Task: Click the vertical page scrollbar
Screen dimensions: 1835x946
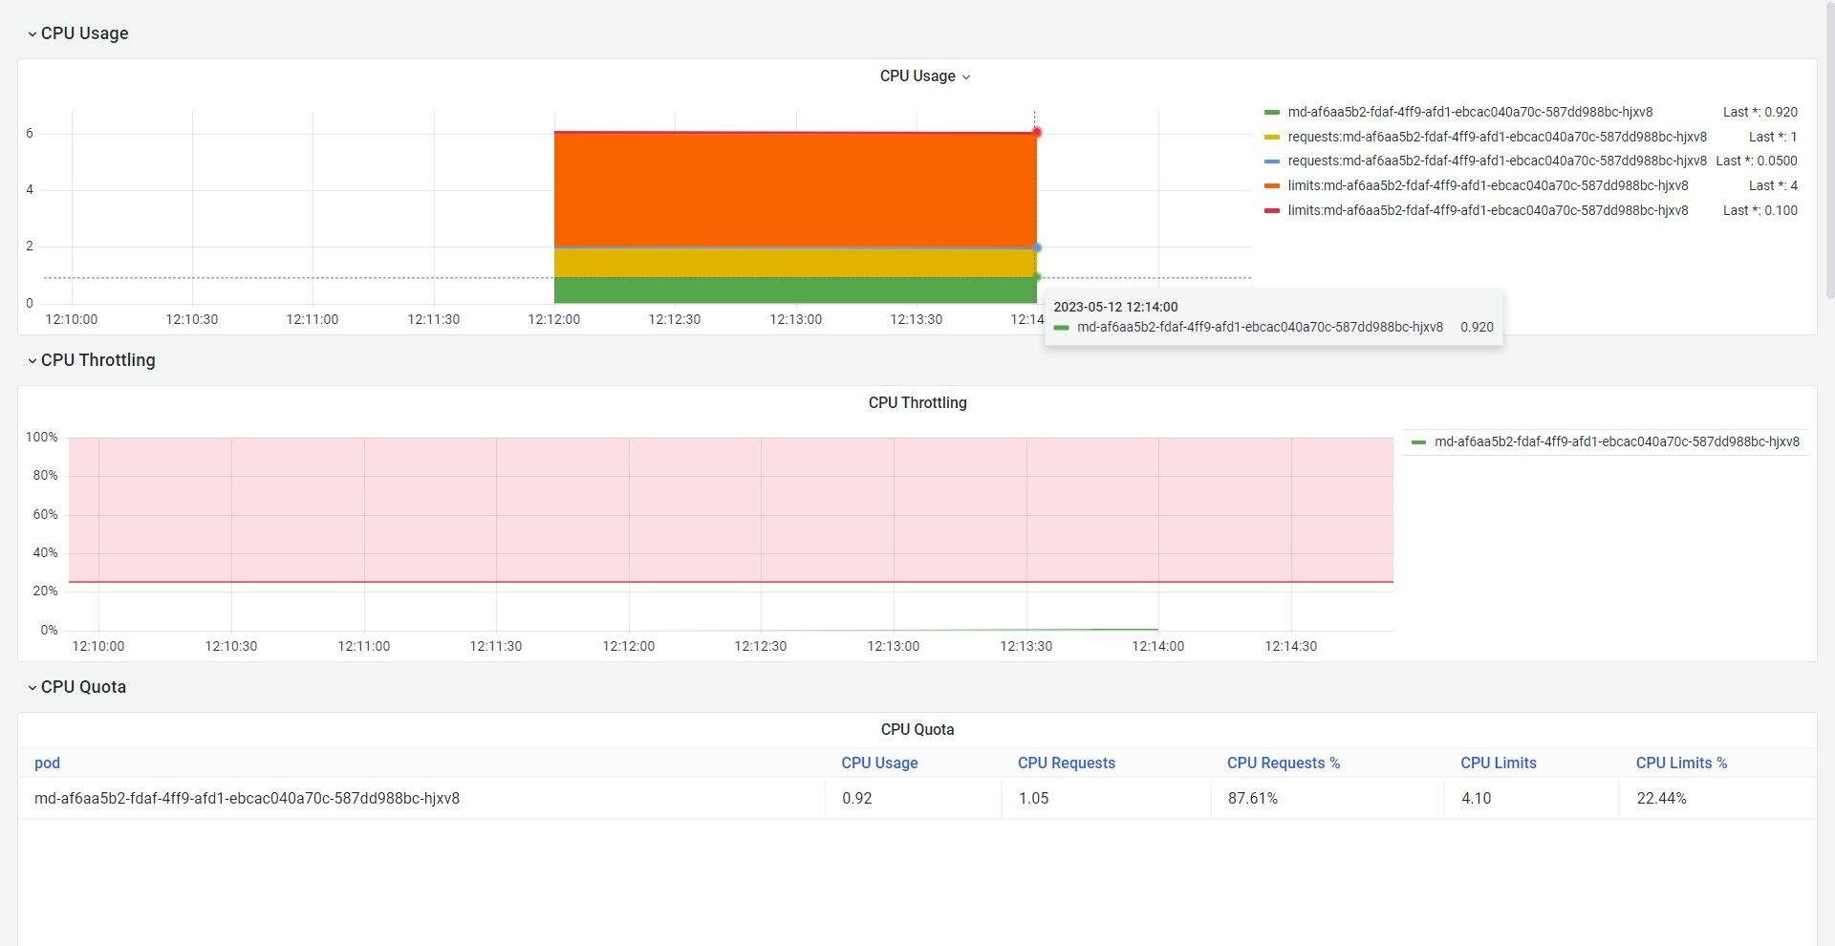Action: 1829,153
